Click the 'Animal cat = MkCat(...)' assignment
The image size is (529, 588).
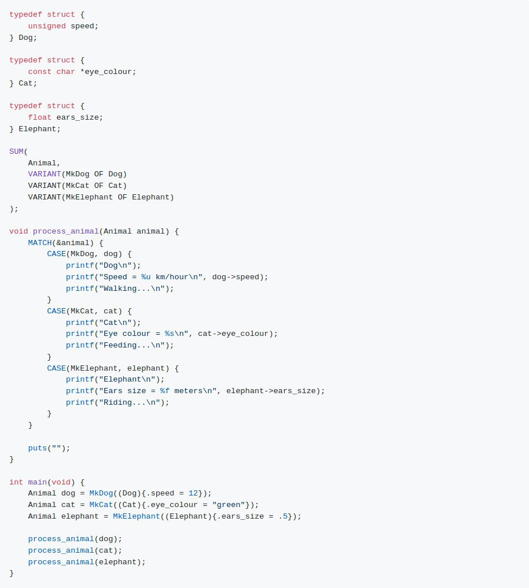144,505
